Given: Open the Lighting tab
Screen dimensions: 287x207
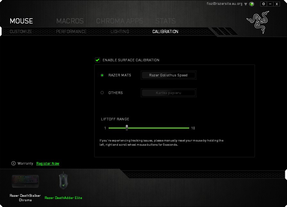Looking at the screenshot, I should coord(120,31).
